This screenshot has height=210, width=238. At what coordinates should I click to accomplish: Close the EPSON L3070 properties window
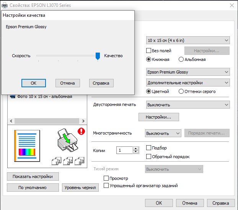click(x=231, y=5)
